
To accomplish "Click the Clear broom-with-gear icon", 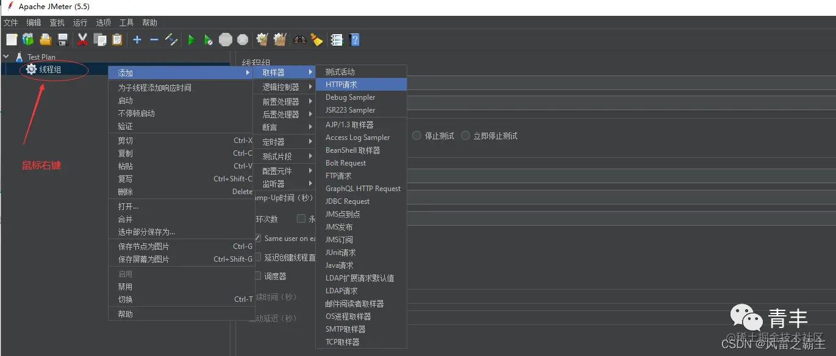I will [263, 40].
